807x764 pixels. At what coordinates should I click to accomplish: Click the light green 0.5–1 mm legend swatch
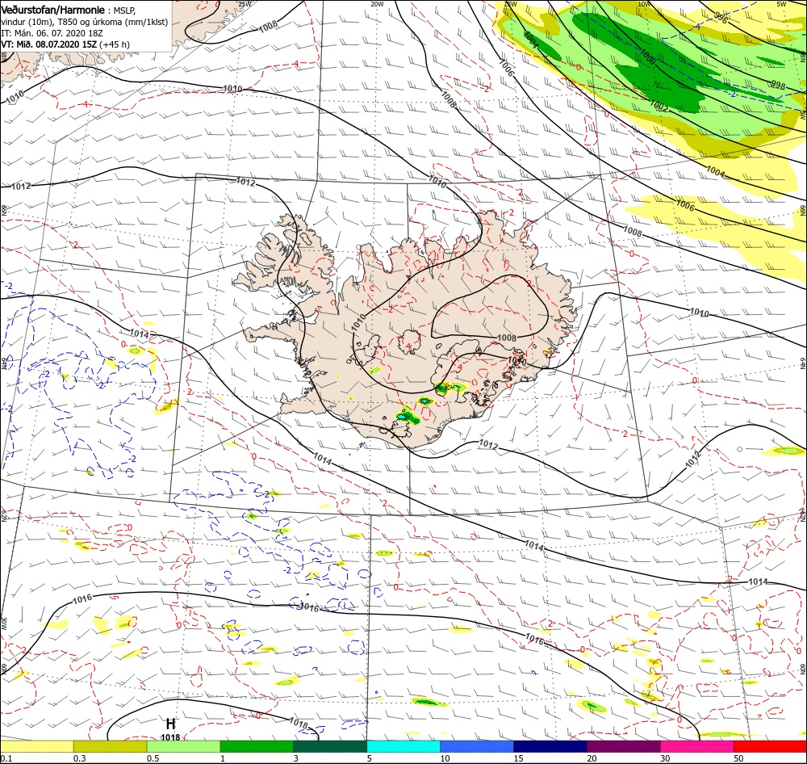(183, 746)
